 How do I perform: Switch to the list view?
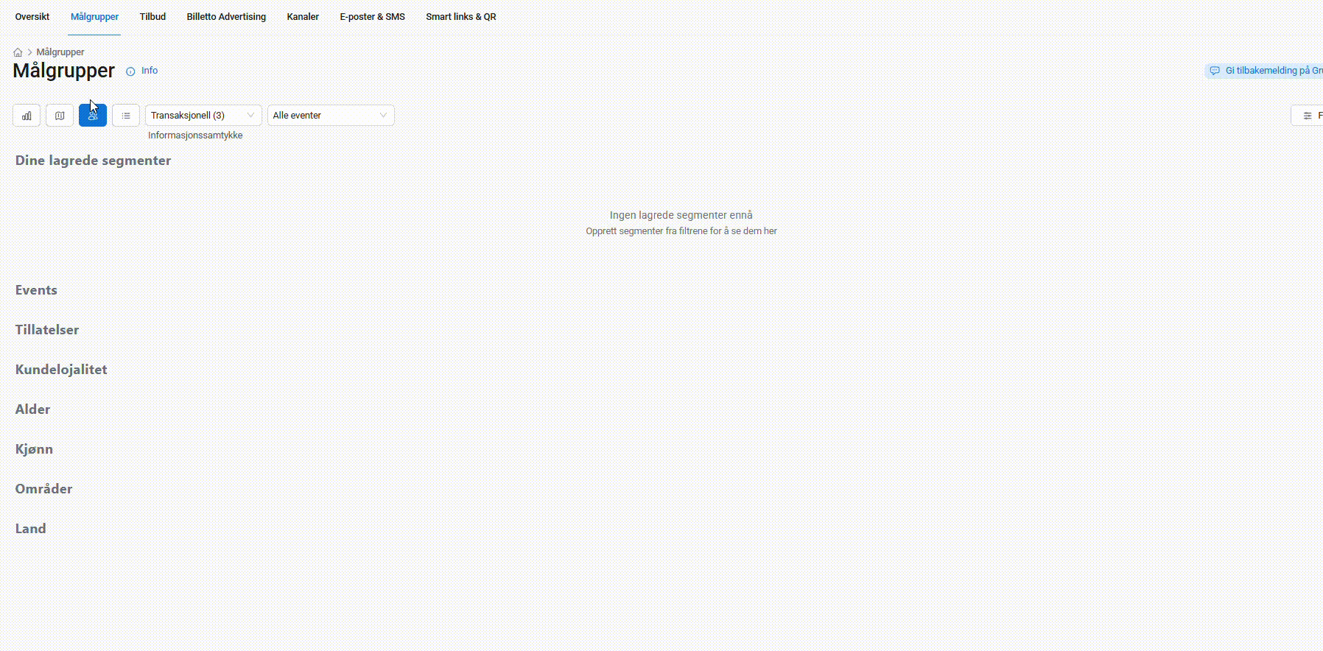coord(126,116)
